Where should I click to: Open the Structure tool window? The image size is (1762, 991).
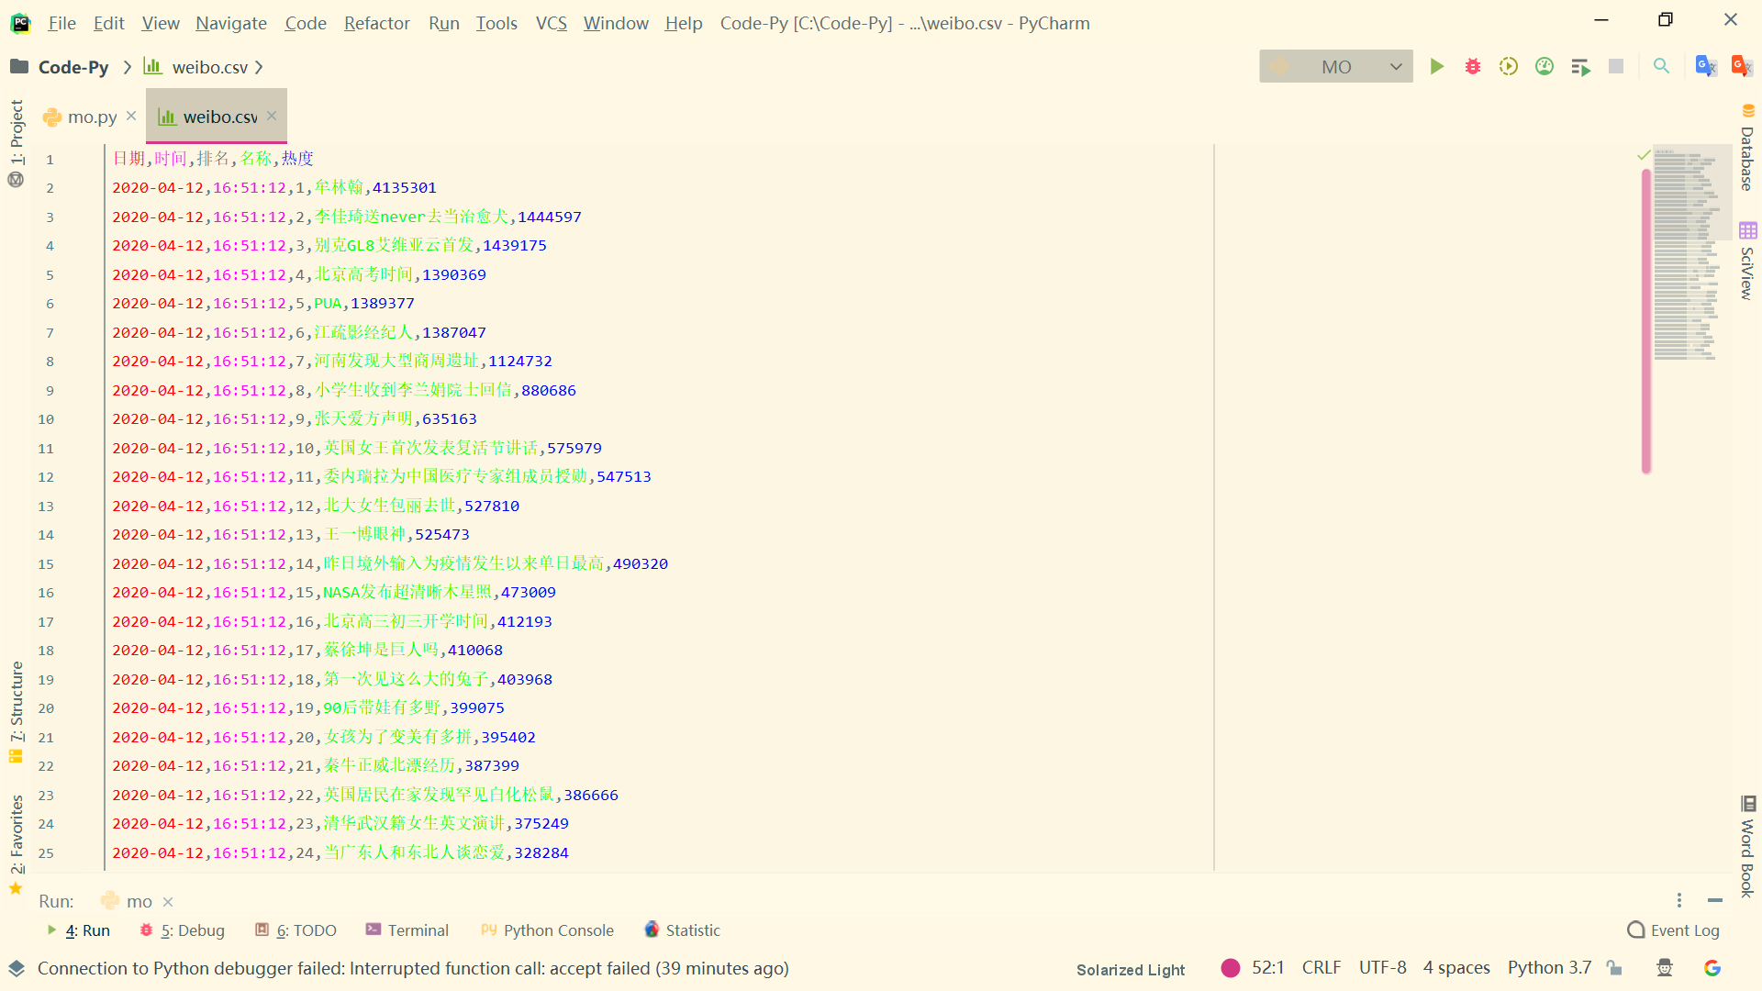tap(16, 711)
